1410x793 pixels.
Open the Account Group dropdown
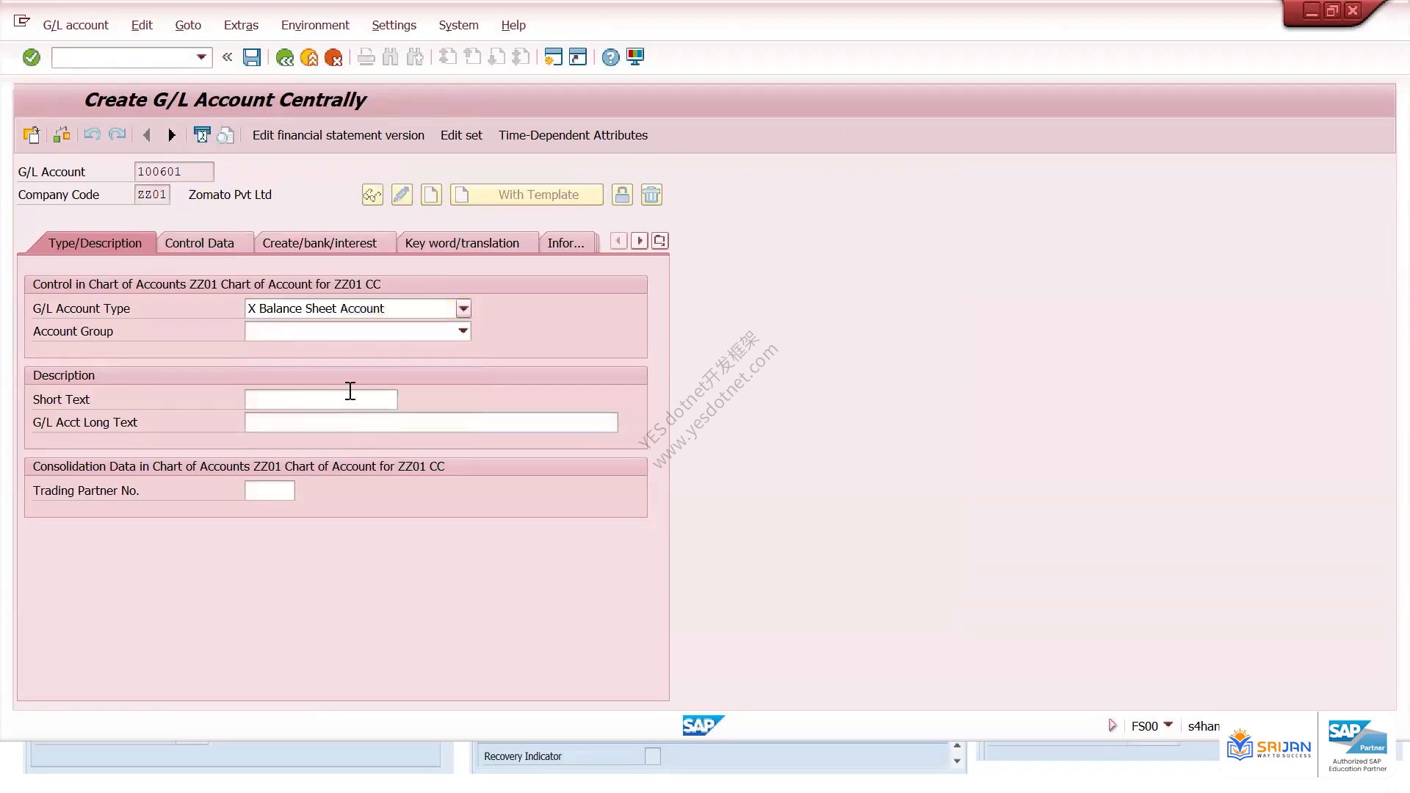463,331
